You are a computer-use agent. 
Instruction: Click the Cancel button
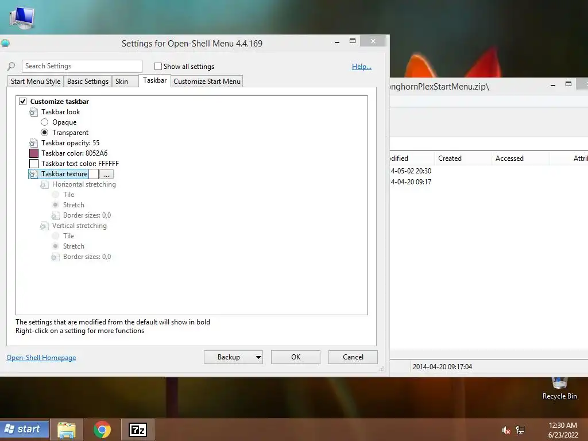click(x=353, y=357)
